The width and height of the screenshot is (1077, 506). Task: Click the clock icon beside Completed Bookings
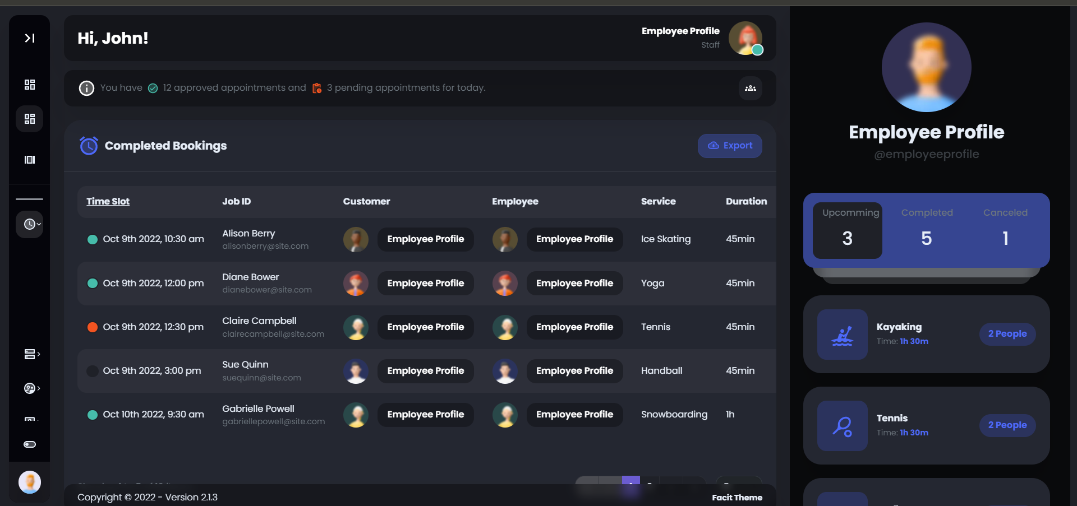click(89, 146)
